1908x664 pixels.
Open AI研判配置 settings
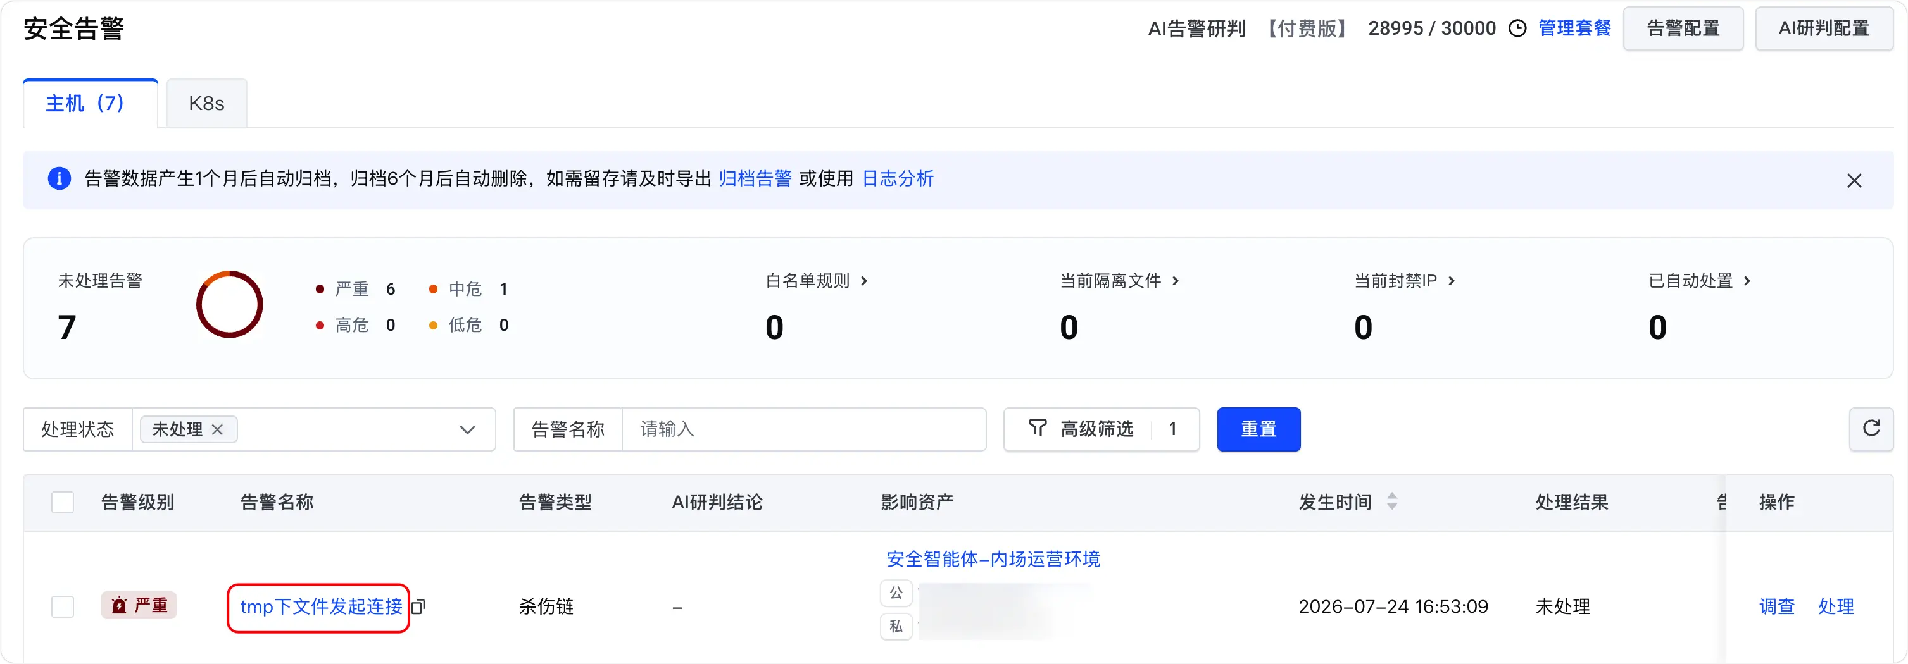tap(1824, 28)
